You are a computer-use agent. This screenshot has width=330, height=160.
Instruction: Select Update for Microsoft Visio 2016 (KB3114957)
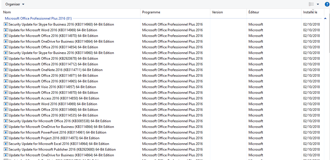pos(52,87)
